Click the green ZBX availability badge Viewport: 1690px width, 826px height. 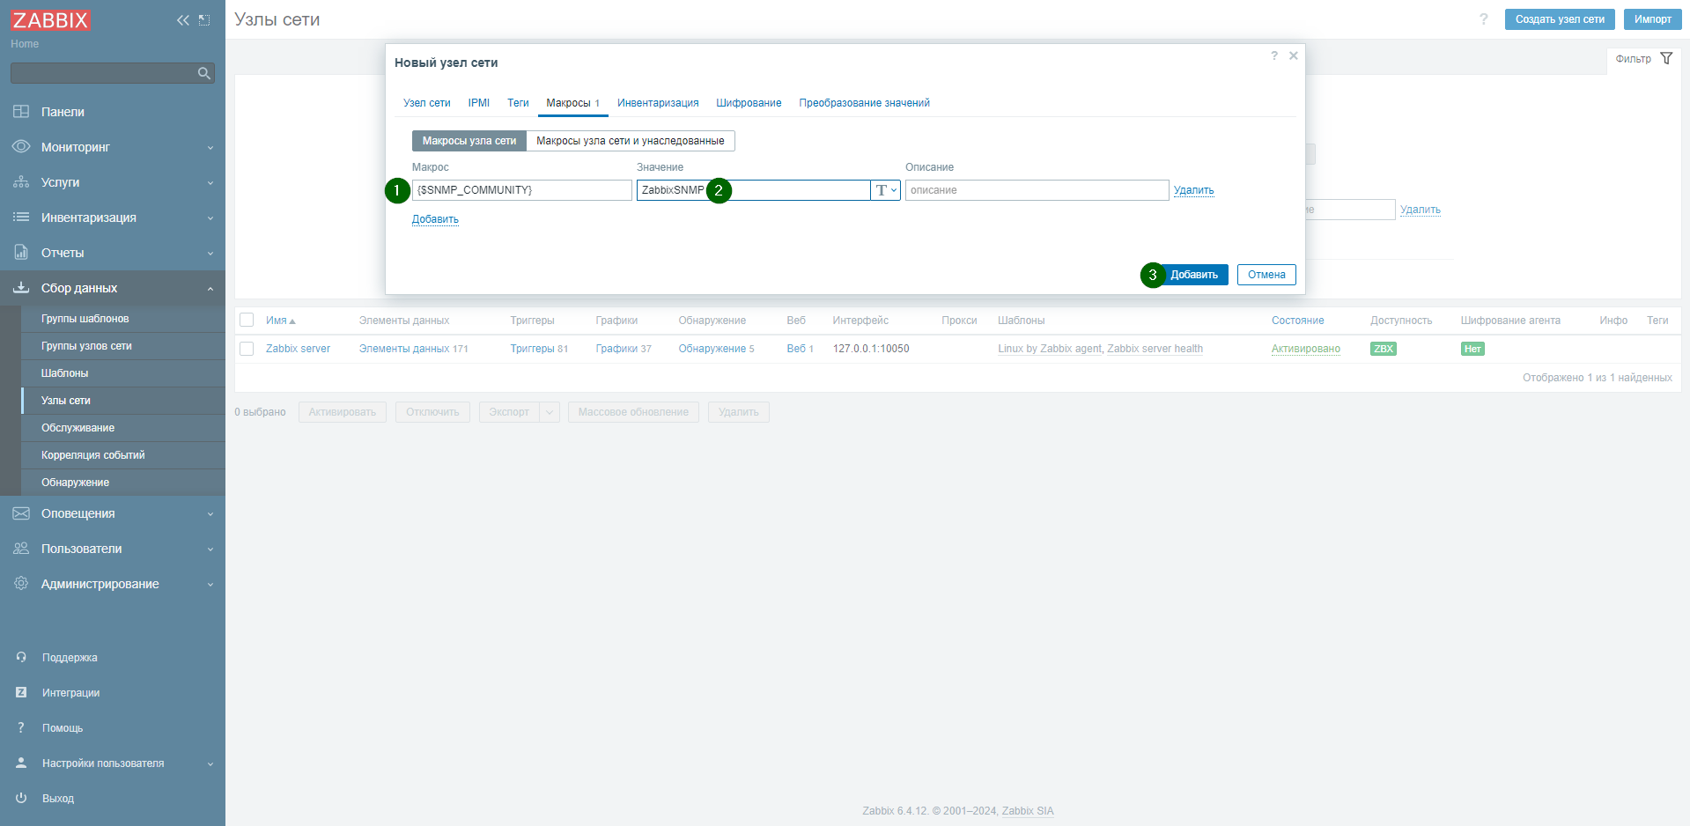[x=1383, y=349]
